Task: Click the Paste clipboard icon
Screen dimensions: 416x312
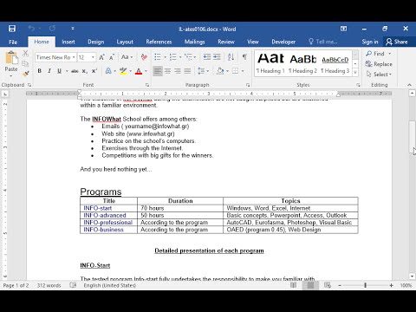Action: click(x=11, y=57)
